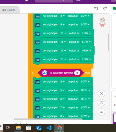The width and height of the screenshot is (116, 132).
Task: Open Outlook from the taskbar
Action: tap(39, 128)
